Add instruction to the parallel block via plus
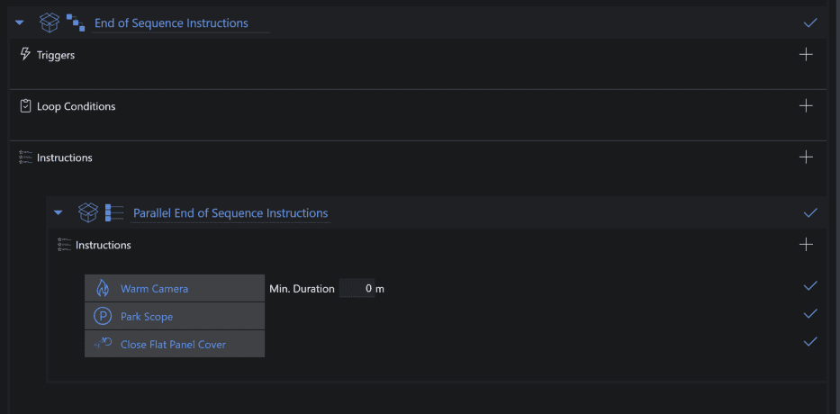This screenshot has height=414, width=840. [x=806, y=245]
